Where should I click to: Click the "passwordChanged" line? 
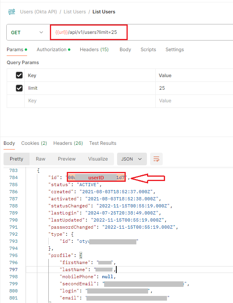coord(113,227)
